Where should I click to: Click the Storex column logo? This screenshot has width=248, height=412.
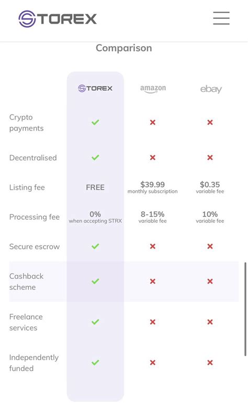(95, 88)
